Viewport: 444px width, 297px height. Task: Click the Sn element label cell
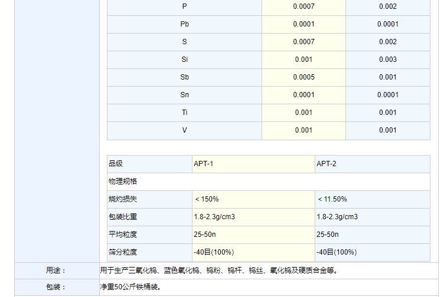click(x=185, y=95)
